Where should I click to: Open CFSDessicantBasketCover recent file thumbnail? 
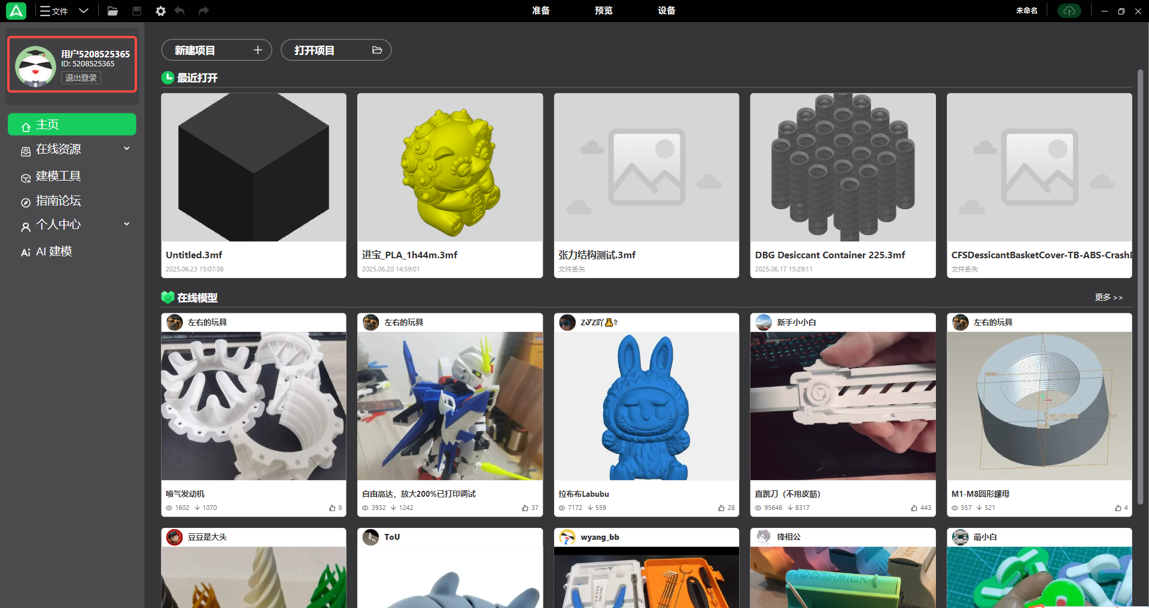coord(1039,167)
